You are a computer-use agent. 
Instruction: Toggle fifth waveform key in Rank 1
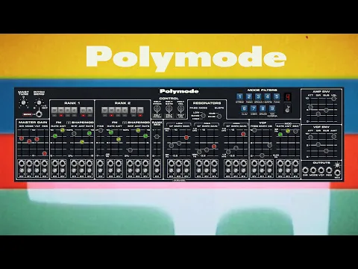pyautogui.click(x=83, y=111)
